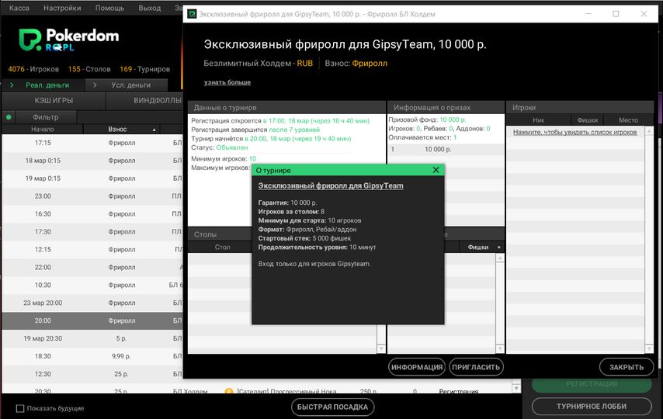Click the ПРИГЛАСИТЬ button
663x419 pixels.
pyautogui.click(x=476, y=367)
